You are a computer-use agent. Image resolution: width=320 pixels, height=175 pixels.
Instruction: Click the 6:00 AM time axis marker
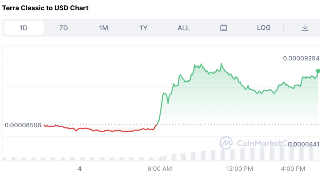[x=160, y=168]
